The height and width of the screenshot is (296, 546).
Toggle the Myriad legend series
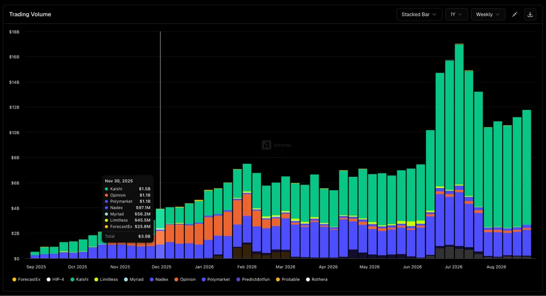click(133, 279)
